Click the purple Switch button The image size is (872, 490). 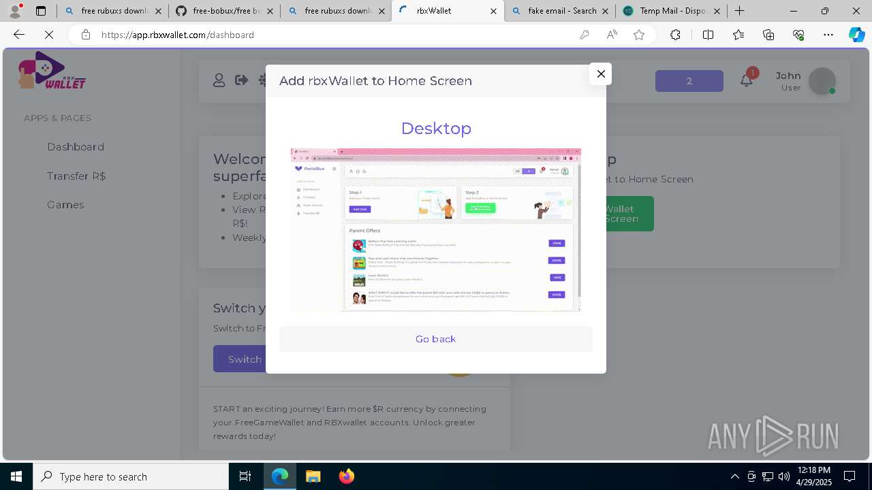pyautogui.click(x=240, y=359)
